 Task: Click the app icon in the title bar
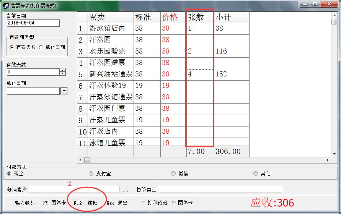(6, 5)
